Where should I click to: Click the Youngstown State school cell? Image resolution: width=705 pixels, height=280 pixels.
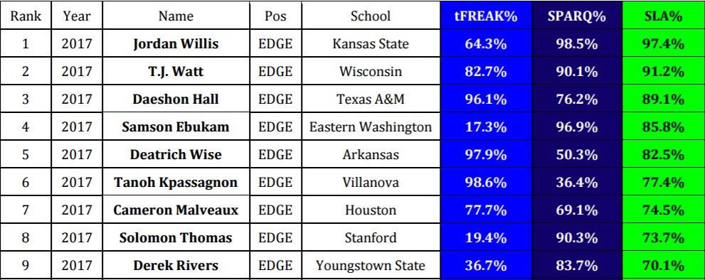click(371, 265)
